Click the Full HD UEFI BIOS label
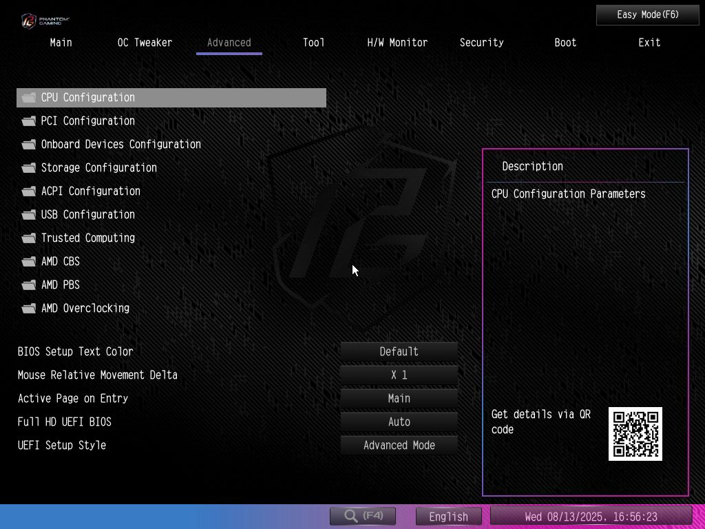705x529 pixels. click(64, 422)
